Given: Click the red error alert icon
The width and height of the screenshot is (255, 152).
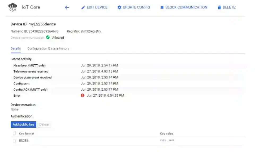Looking at the screenshot, I should (x=83, y=95).
